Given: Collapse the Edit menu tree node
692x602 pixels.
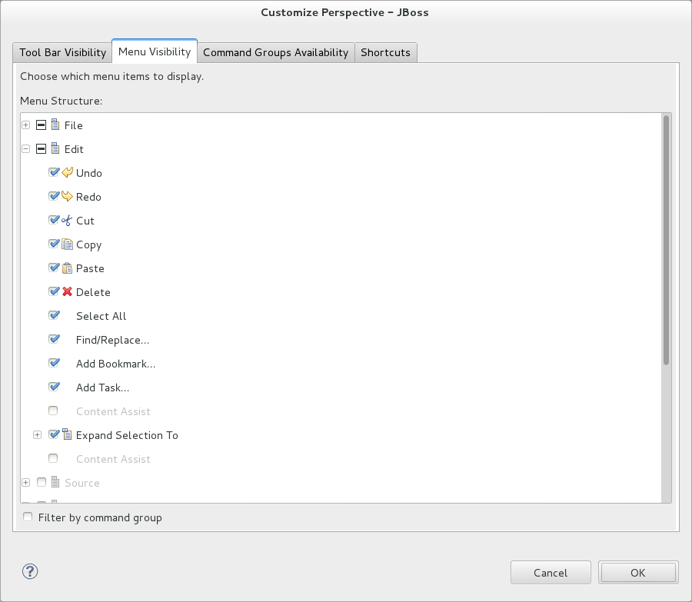Looking at the screenshot, I should 25,148.
